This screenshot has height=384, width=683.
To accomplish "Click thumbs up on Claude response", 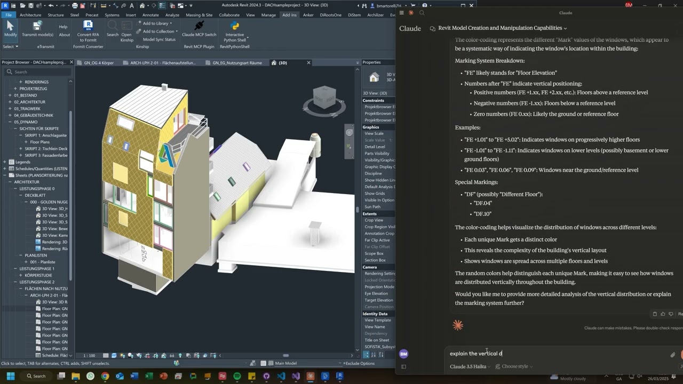I will (663, 314).
